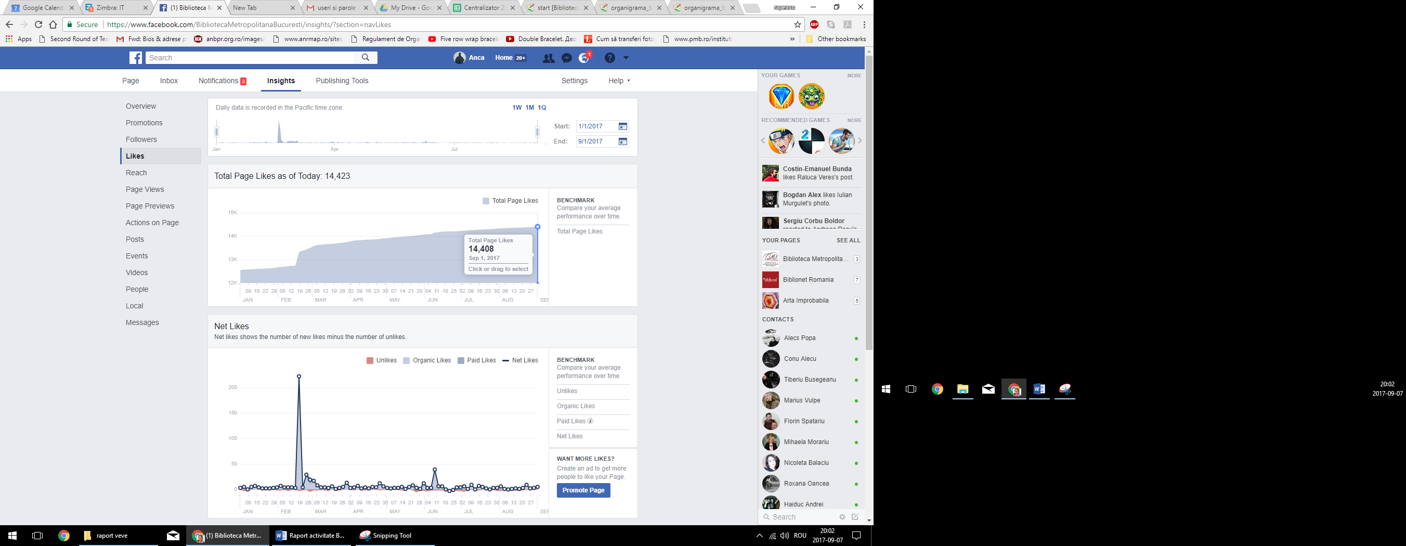Toggle the Net Likes legend item

coord(519,360)
